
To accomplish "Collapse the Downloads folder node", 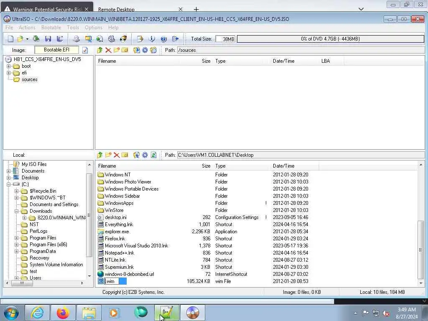I will 16,211.
